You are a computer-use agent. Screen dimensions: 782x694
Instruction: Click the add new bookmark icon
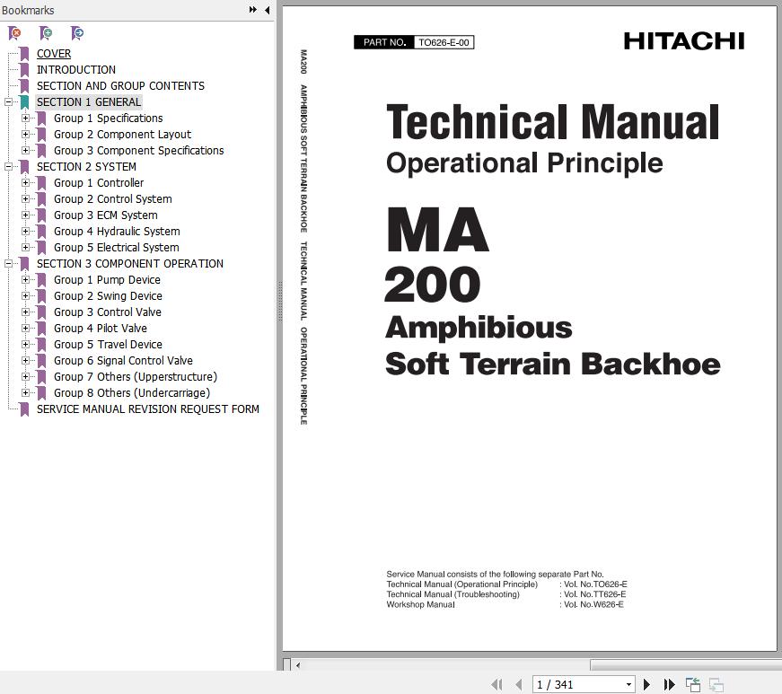click(46, 33)
